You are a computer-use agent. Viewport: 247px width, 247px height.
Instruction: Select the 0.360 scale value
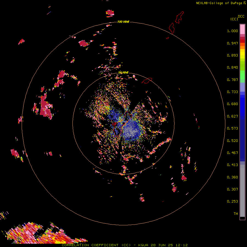232,177
